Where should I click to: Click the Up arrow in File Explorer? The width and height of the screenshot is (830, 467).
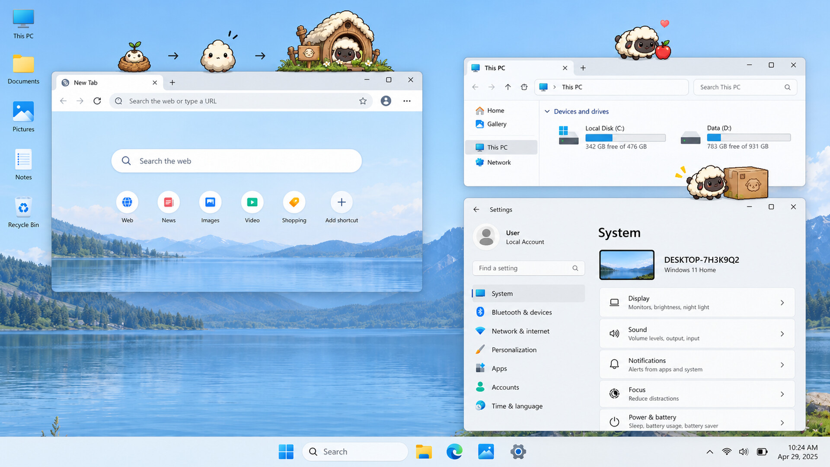coord(508,87)
